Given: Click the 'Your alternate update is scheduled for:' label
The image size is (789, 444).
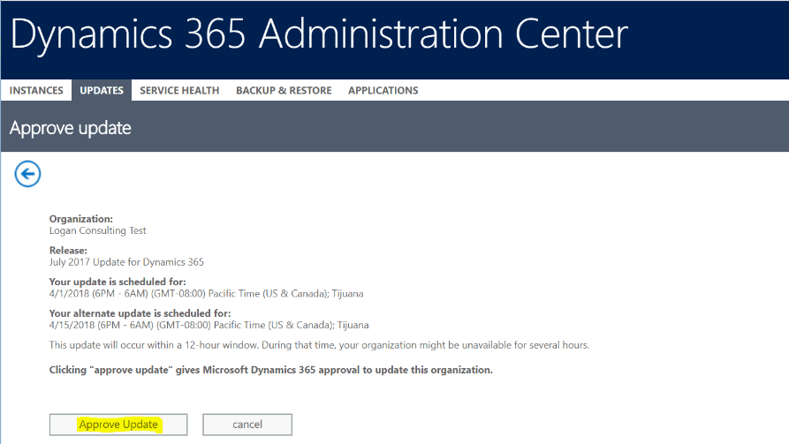Looking at the screenshot, I should (x=140, y=313).
